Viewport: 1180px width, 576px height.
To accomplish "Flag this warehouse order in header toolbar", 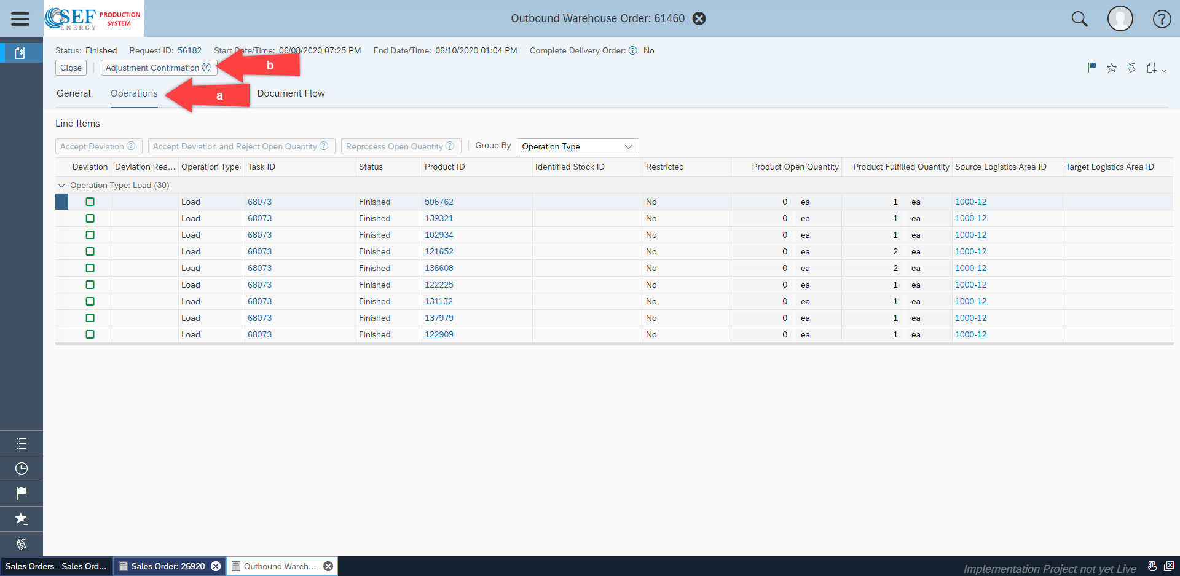I will pos(1092,68).
